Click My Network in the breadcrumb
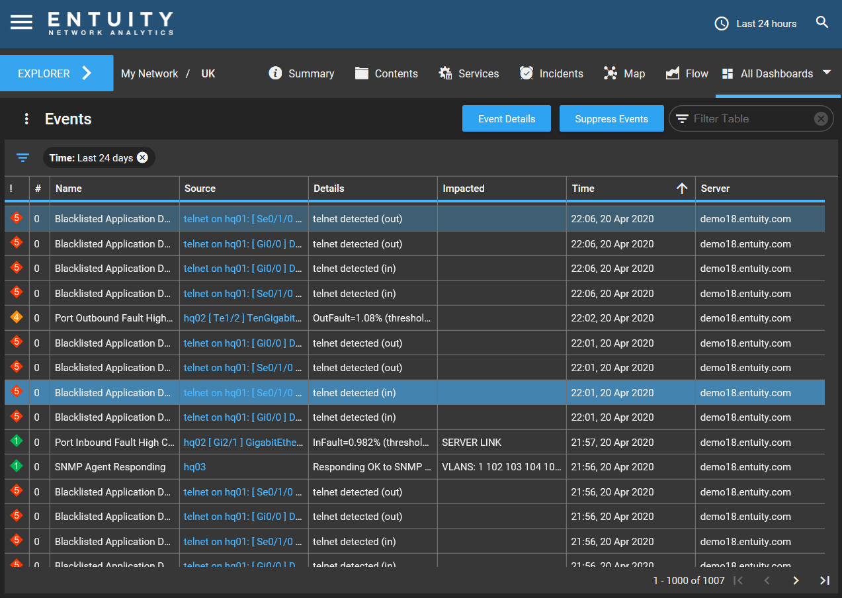The image size is (842, 598). pyautogui.click(x=149, y=73)
